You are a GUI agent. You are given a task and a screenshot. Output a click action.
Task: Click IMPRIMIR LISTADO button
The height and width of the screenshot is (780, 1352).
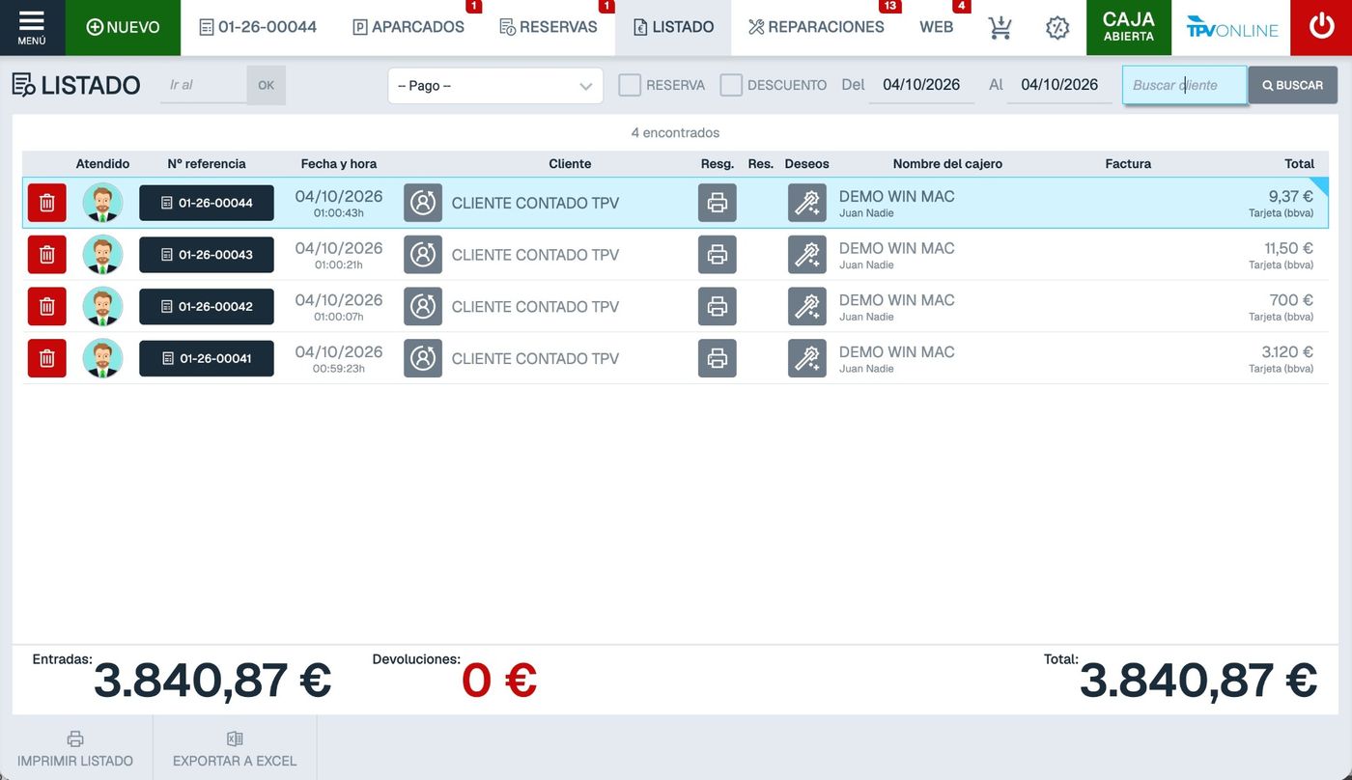(x=75, y=749)
